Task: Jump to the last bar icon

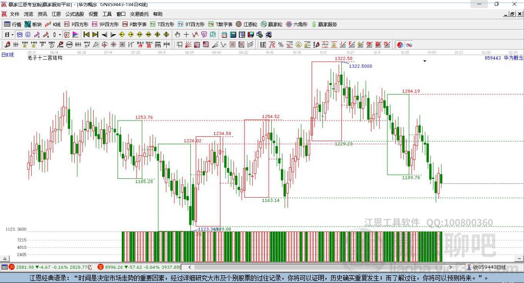Action: pyautogui.click(x=95, y=35)
